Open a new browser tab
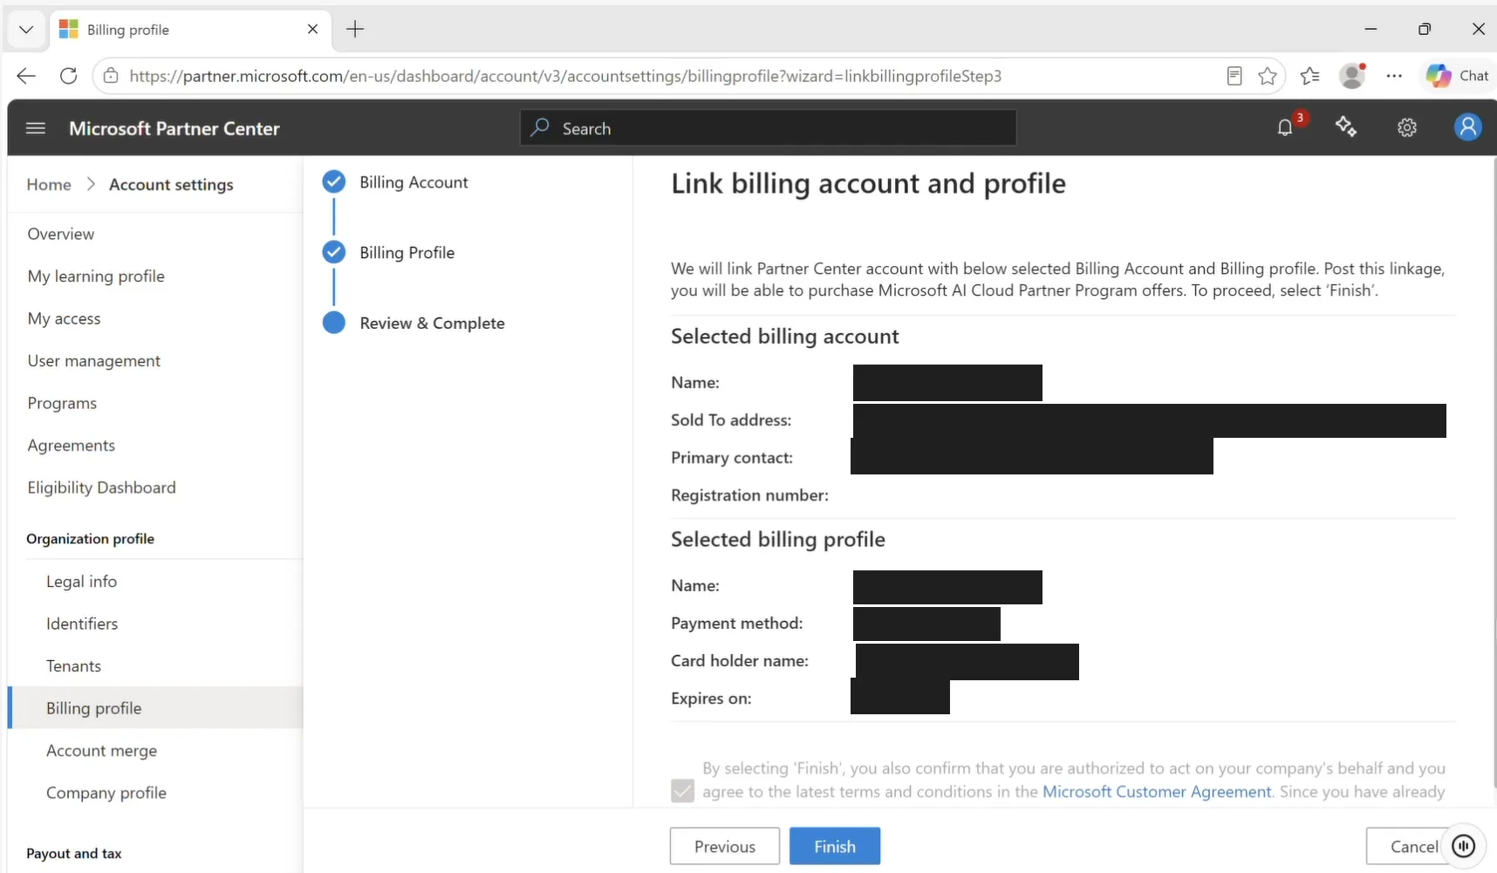Screen dimensions: 1497x873 pos(355,30)
